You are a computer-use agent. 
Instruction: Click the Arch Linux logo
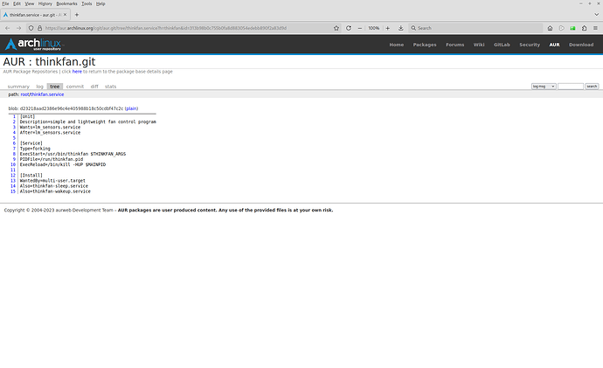click(x=34, y=45)
